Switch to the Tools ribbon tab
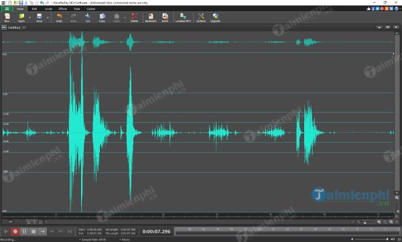 76,9
